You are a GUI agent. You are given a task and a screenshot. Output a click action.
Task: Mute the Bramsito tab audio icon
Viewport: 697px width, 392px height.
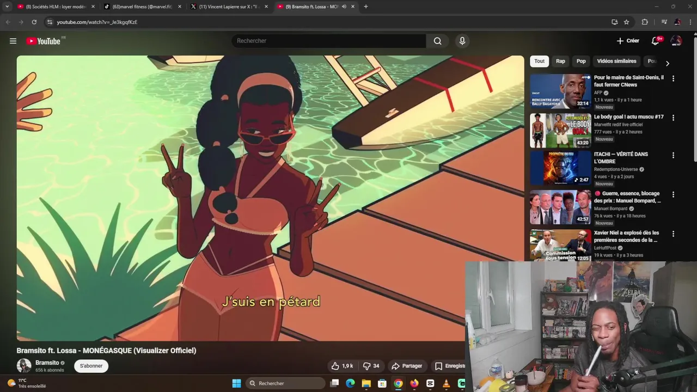pyautogui.click(x=344, y=7)
